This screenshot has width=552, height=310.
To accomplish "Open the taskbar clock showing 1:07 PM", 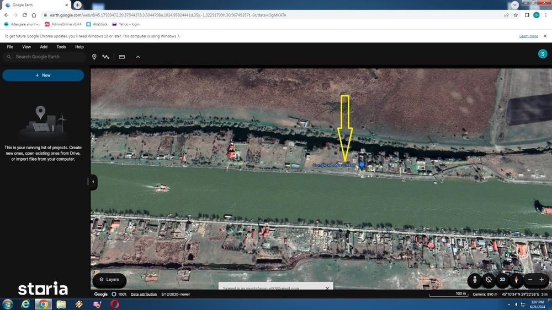I will click(x=537, y=304).
